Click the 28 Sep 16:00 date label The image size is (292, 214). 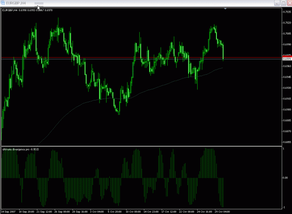tap(80, 212)
